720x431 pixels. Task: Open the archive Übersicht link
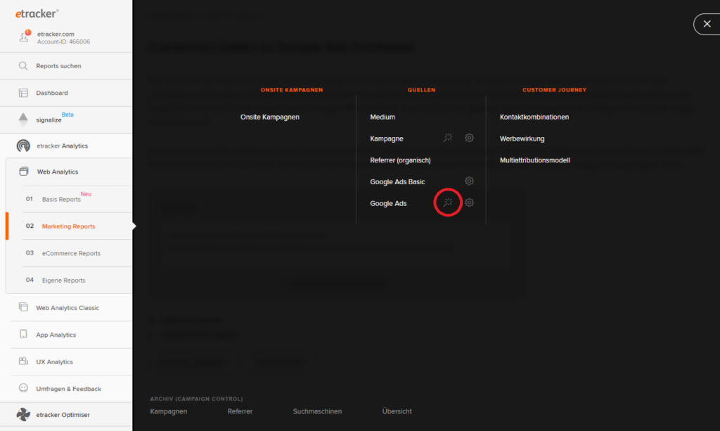point(397,411)
